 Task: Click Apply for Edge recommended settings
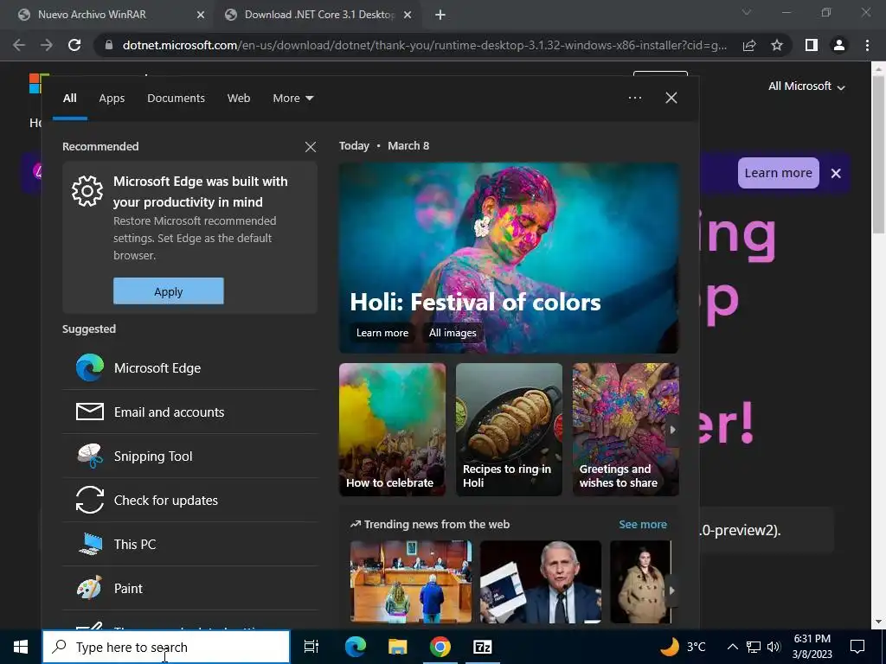coord(169,291)
